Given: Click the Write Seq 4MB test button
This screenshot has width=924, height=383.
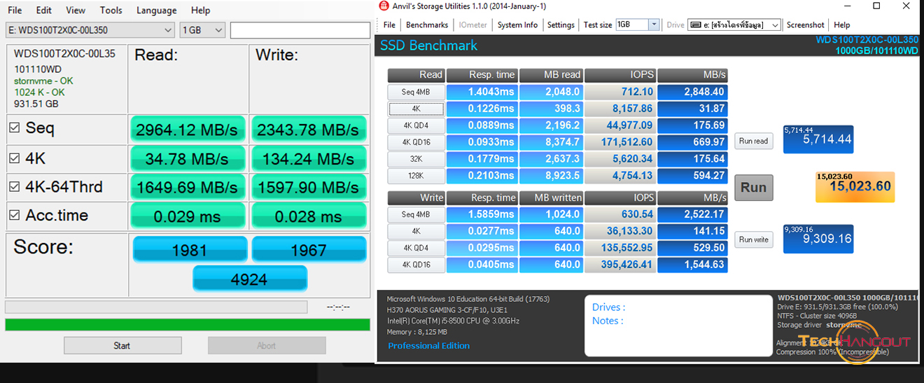Looking at the screenshot, I should 416,214.
